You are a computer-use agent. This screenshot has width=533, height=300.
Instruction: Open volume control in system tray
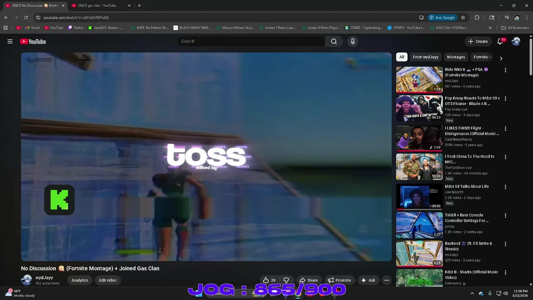coord(506,293)
